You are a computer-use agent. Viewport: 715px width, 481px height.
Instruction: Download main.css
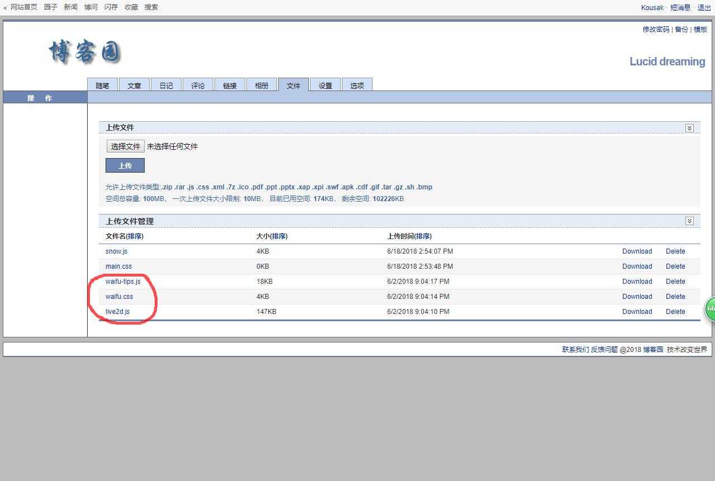pos(637,266)
